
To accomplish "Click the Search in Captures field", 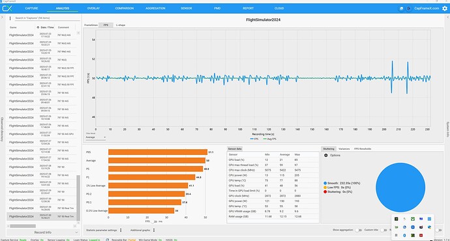I will 47,18.
